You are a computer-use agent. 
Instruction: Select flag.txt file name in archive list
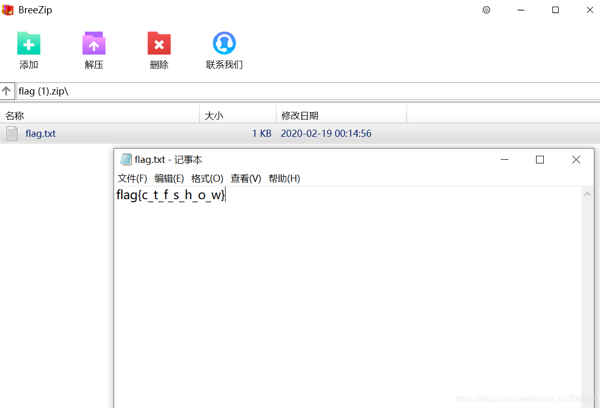click(x=40, y=133)
